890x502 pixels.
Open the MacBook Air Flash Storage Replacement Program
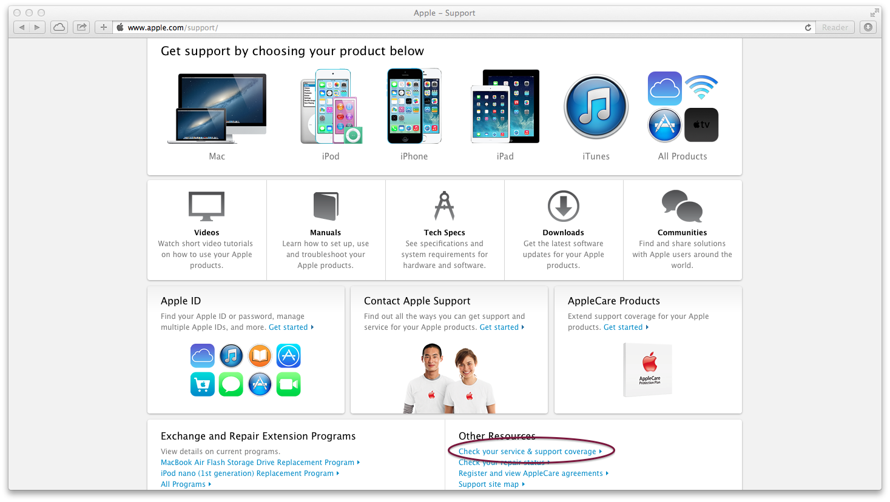[x=255, y=462]
